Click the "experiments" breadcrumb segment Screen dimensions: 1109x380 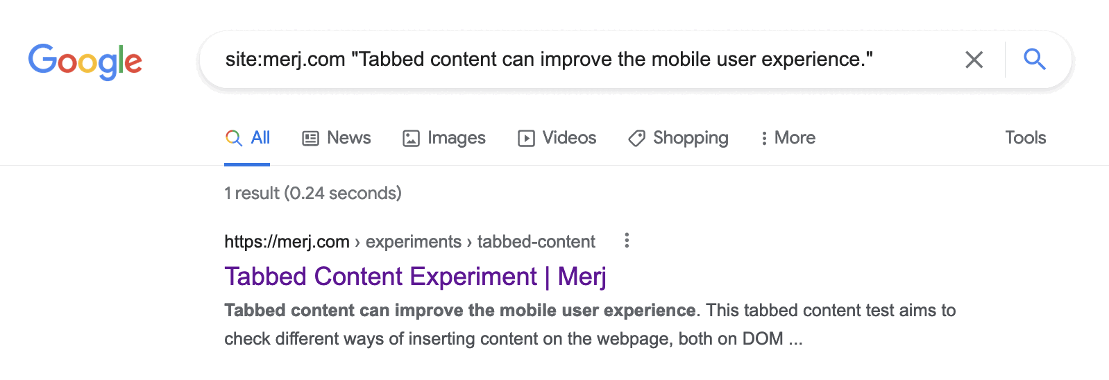pyautogui.click(x=413, y=242)
